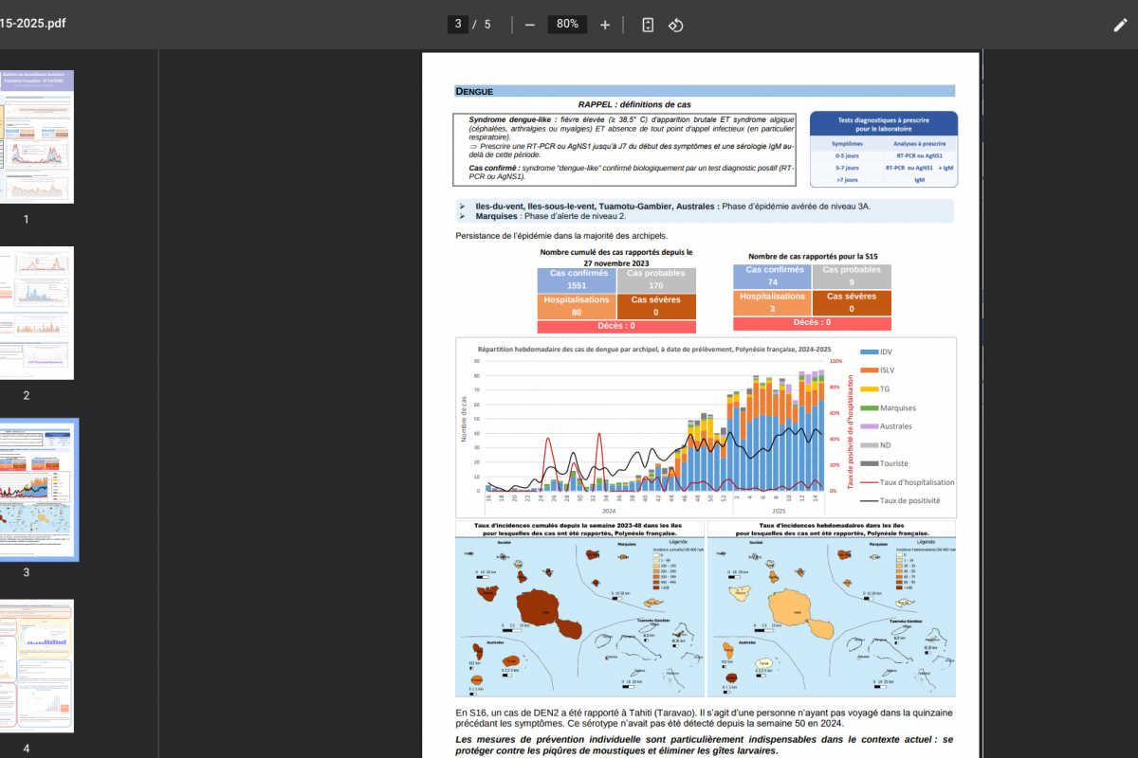Click the Hospitalisations 80 cell
The image size is (1138, 758).
coord(577,306)
